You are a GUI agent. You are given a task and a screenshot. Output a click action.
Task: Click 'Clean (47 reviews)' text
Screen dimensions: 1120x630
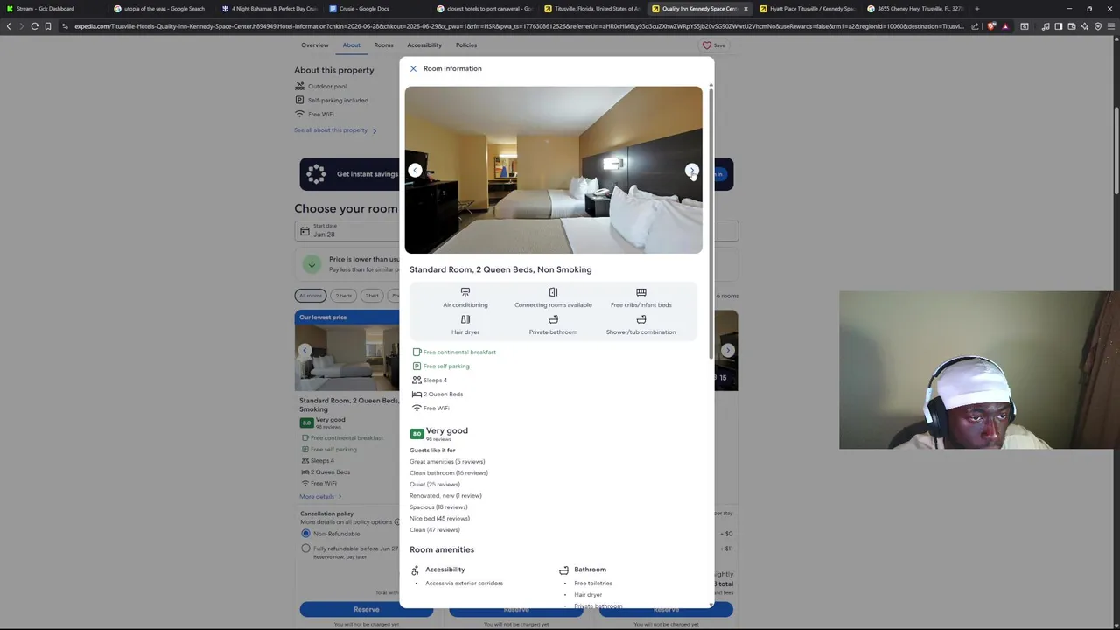[435, 529]
